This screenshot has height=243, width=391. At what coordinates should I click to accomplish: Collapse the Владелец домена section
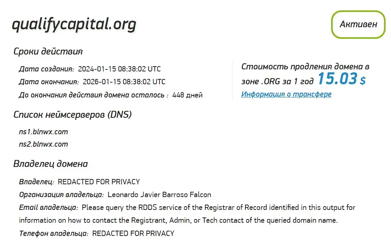pos(50,164)
